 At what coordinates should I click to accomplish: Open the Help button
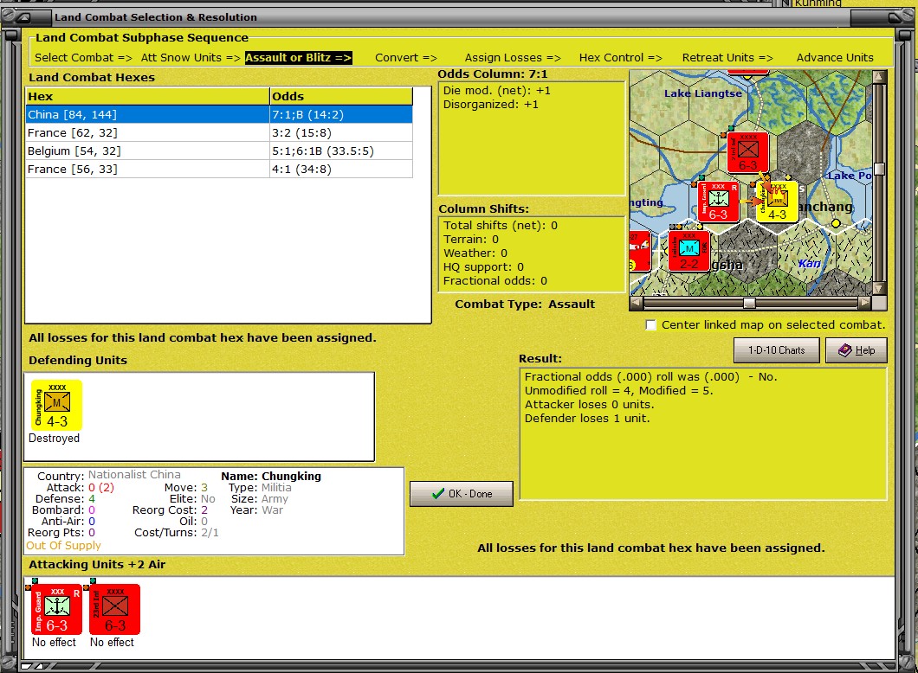click(x=857, y=350)
